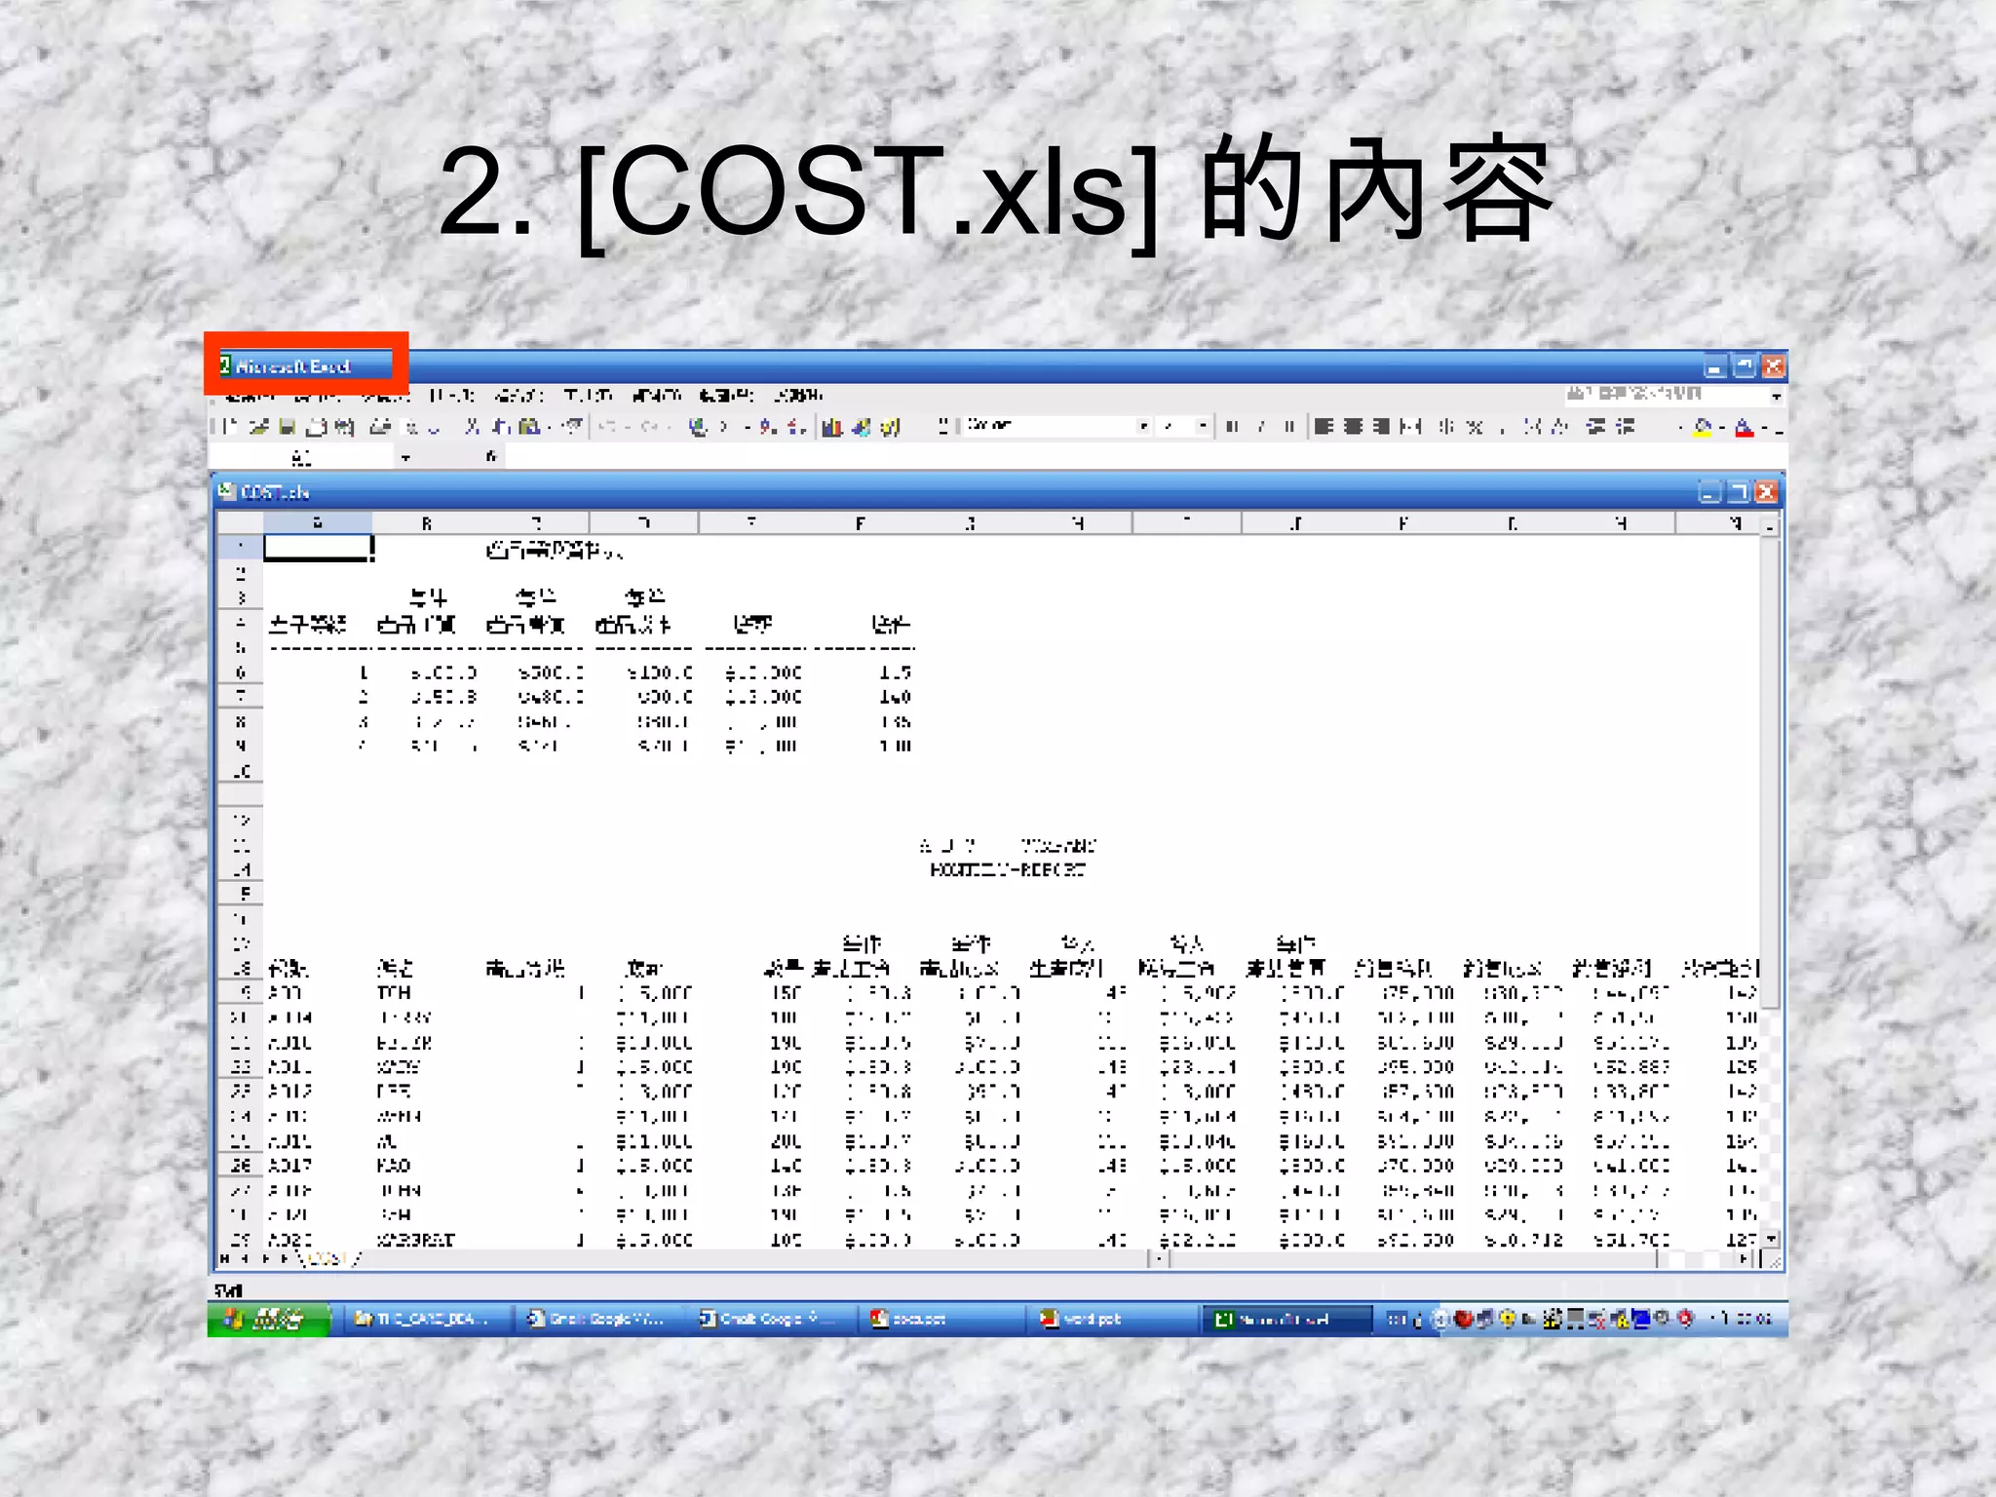The image size is (1996, 1497).
Task: Cut selection using the scissors icon
Action: pos(473,426)
